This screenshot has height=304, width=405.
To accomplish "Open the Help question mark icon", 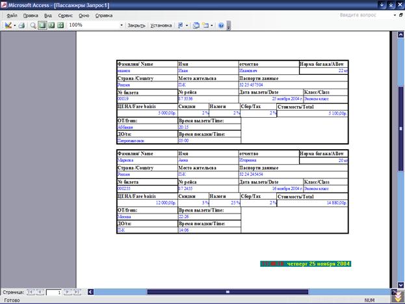I will pyautogui.click(x=221, y=25).
